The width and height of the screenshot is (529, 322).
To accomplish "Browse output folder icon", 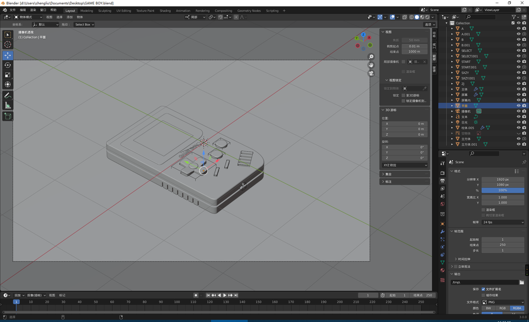I will pyautogui.click(x=521, y=282).
